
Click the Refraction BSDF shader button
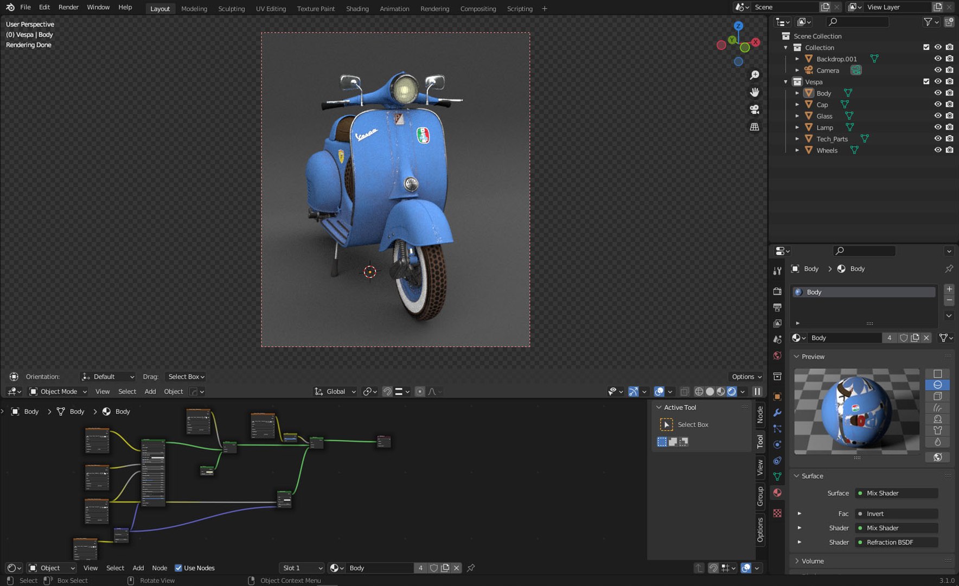coord(897,542)
